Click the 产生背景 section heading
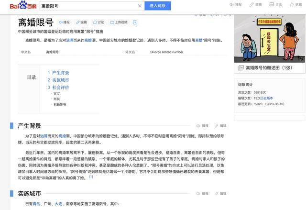This screenshot has height=210, width=306. (x=30, y=126)
